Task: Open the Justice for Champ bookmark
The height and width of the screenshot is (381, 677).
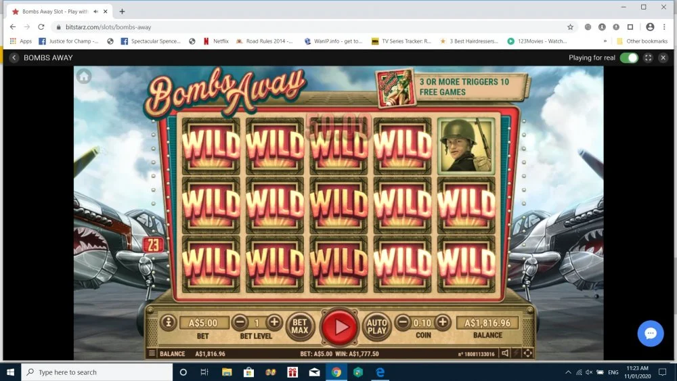Action: pos(68,41)
